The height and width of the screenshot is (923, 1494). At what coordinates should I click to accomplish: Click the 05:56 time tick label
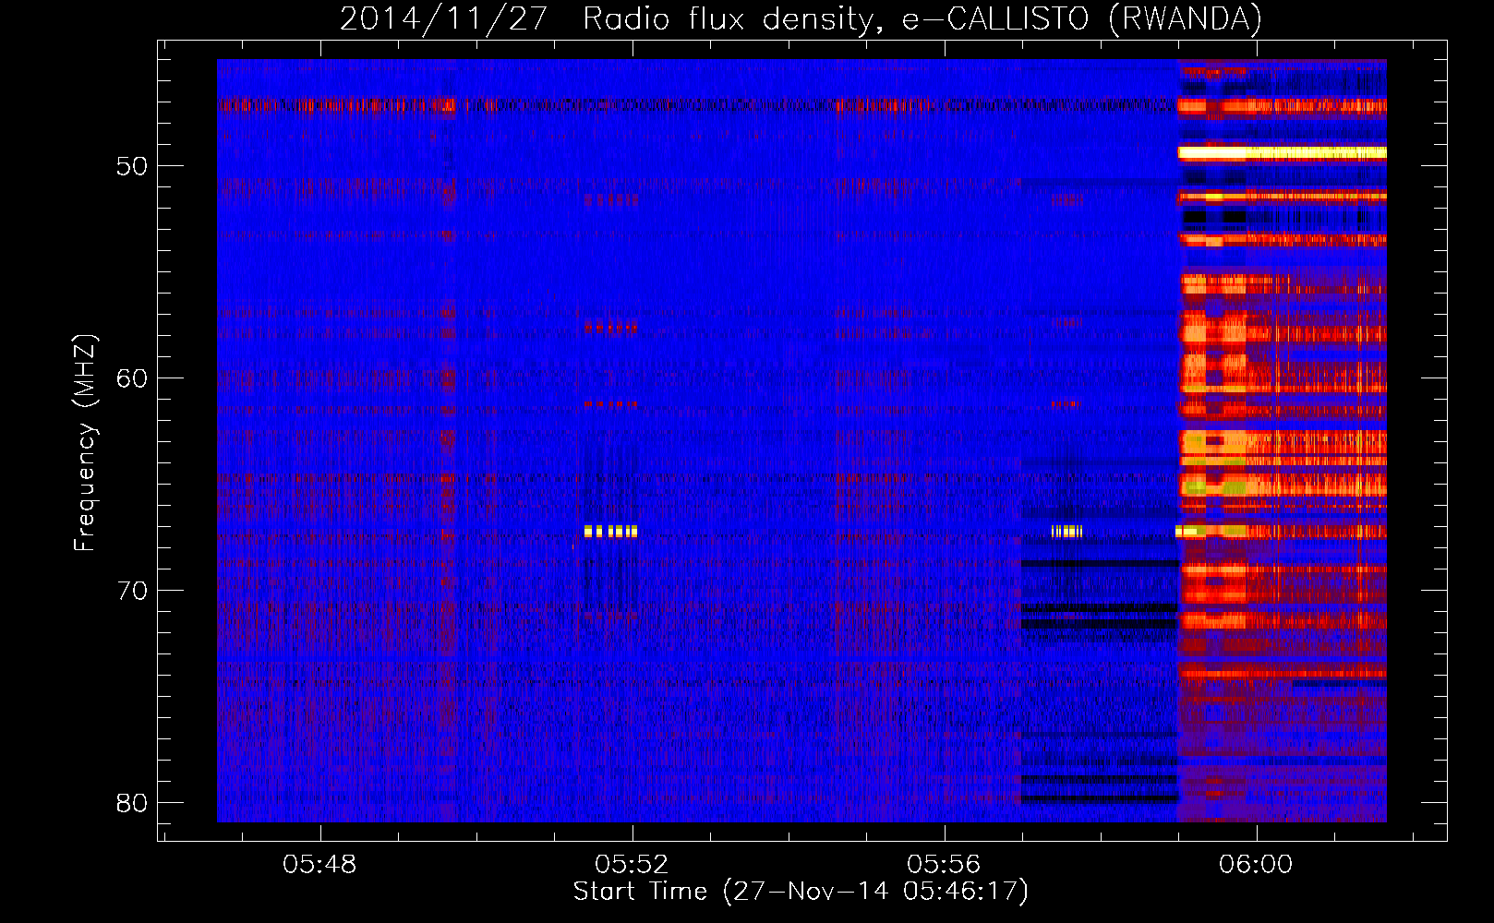[x=944, y=865]
